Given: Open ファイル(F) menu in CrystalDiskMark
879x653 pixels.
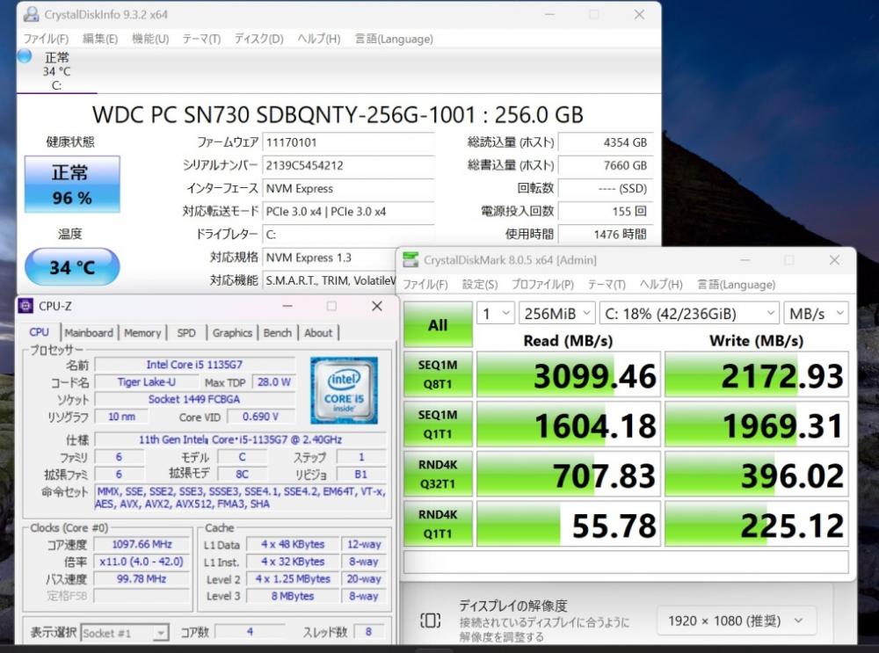Looking at the screenshot, I should pyautogui.click(x=425, y=284).
